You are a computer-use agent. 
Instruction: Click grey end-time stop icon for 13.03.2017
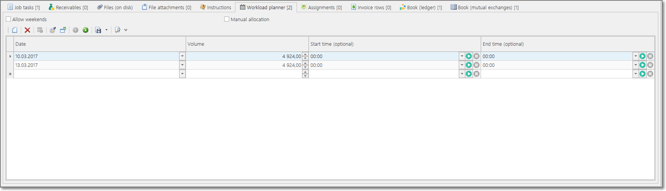(x=650, y=65)
